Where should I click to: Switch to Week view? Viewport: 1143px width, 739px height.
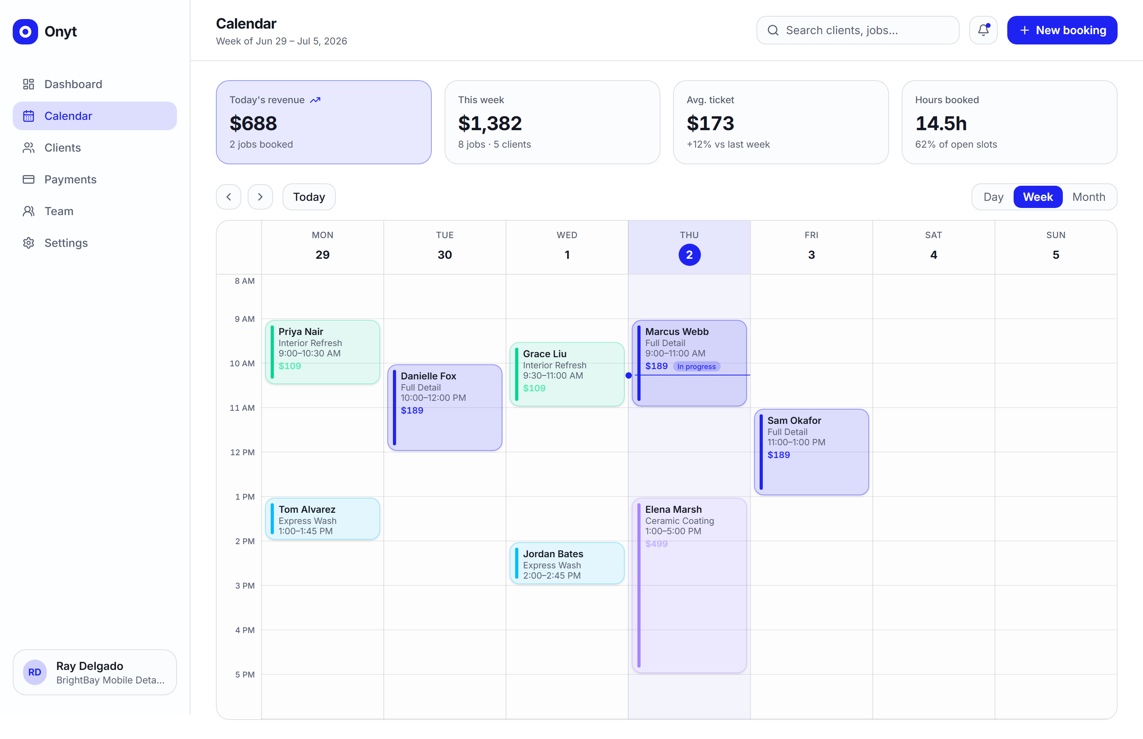click(1037, 197)
